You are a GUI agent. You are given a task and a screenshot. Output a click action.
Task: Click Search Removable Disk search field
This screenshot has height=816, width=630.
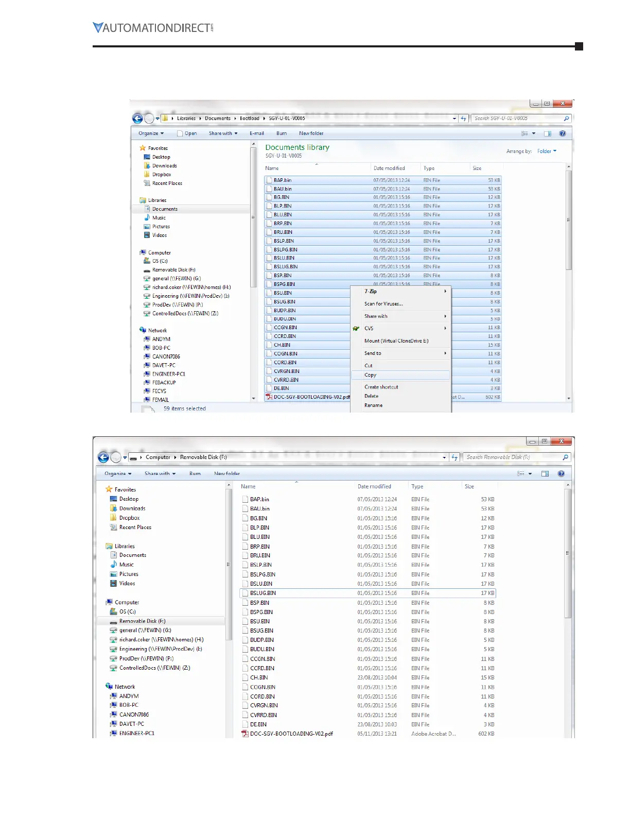click(x=516, y=457)
